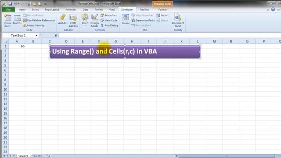Expand the Name Box dropdown

[x=36, y=36]
